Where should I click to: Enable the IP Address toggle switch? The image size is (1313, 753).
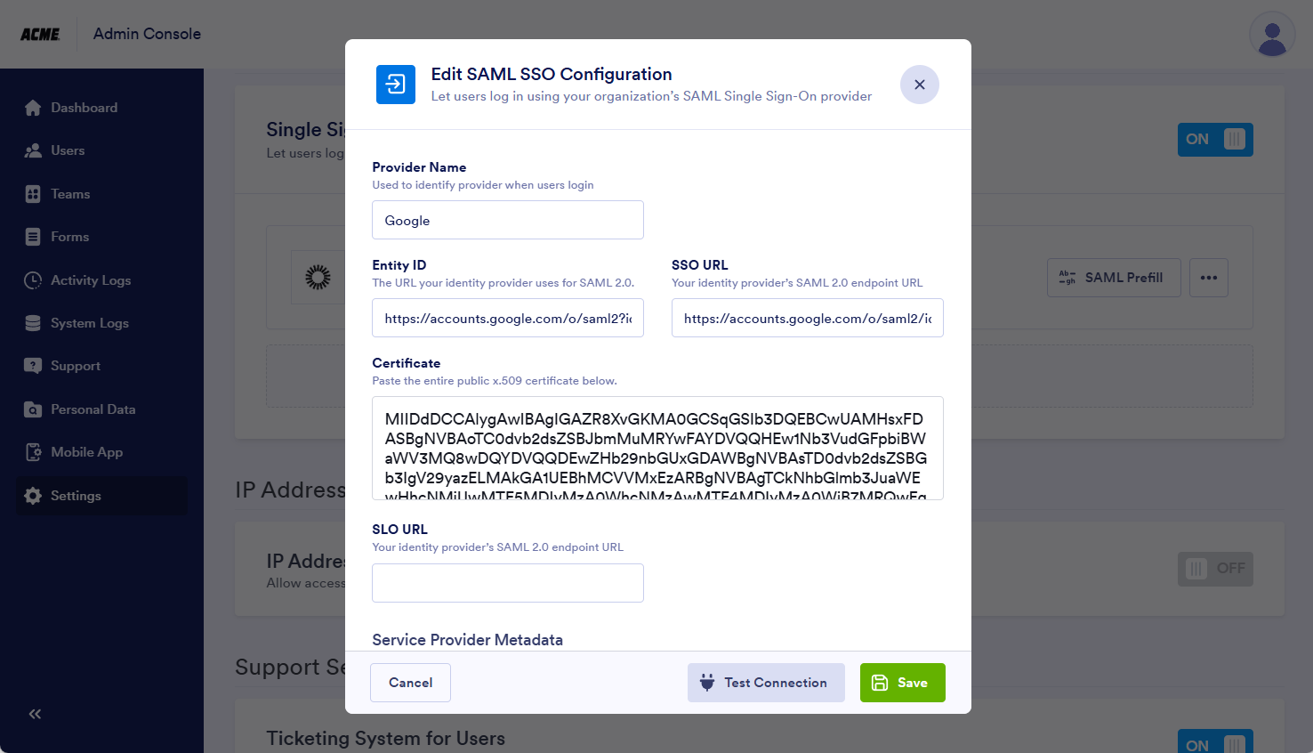pos(1215,569)
